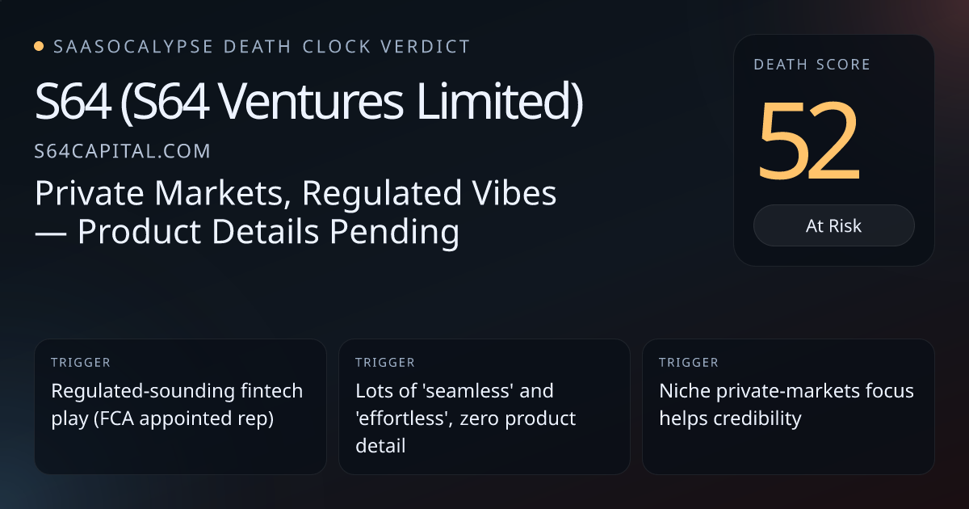Click the 'Trigger' label of the first card
The height and width of the screenshot is (509, 969).
tap(80, 363)
